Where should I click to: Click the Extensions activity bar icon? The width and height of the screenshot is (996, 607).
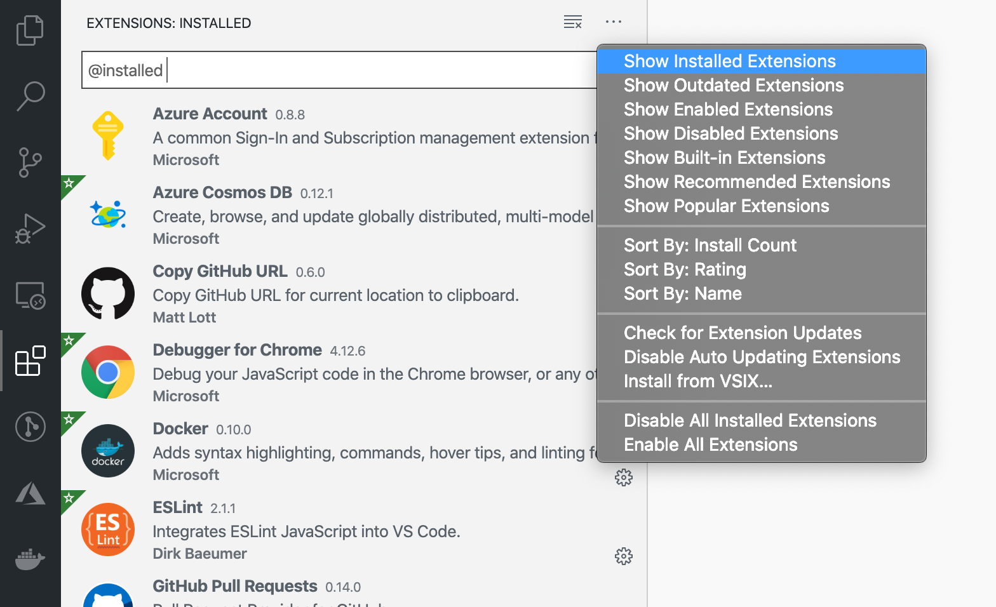coord(30,361)
